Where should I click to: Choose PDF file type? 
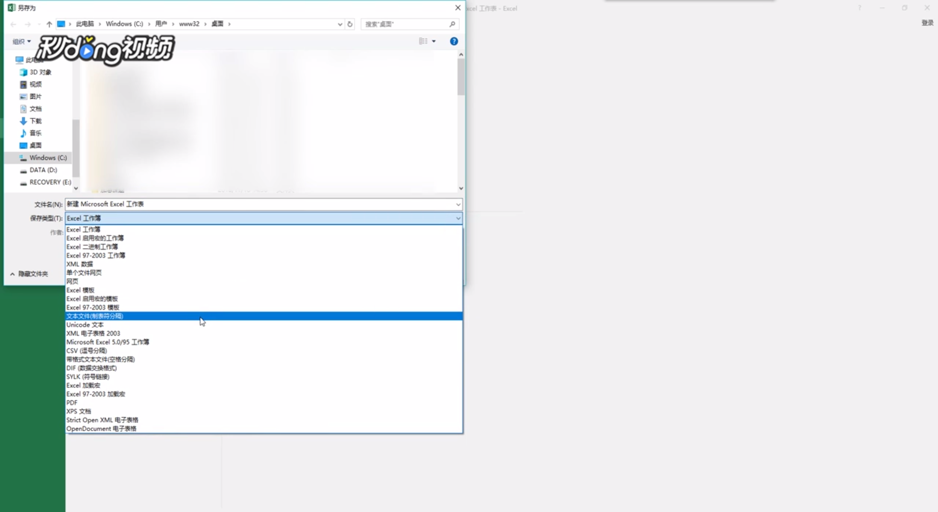(264, 403)
